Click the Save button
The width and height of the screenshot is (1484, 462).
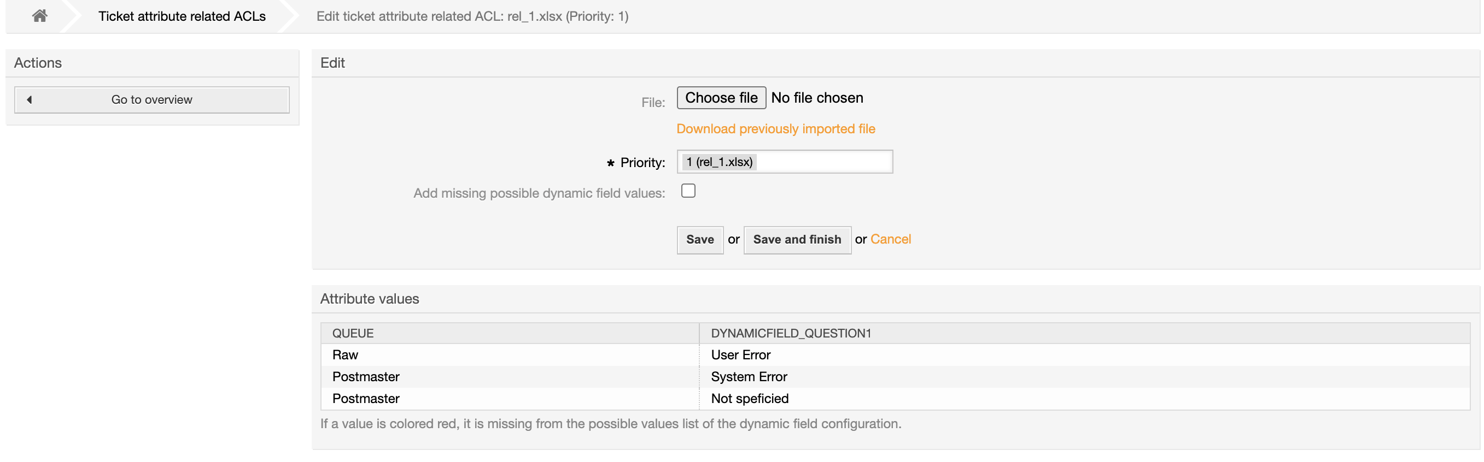click(699, 240)
